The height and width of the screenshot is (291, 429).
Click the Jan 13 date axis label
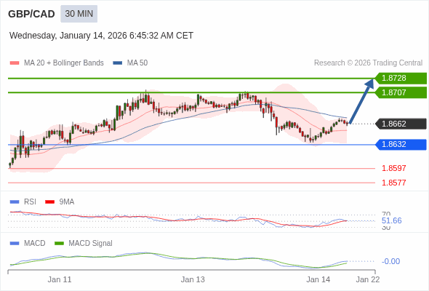click(193, 279)
